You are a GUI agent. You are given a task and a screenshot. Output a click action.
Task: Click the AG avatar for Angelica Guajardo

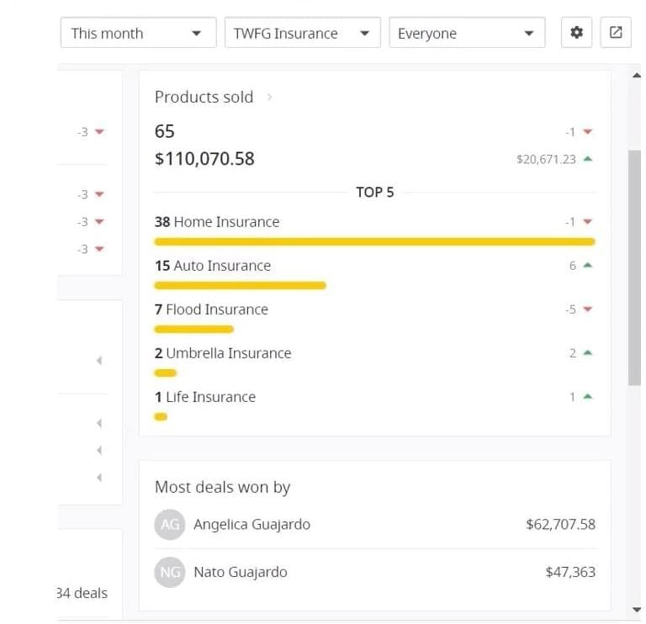click(x=169, y=524)
